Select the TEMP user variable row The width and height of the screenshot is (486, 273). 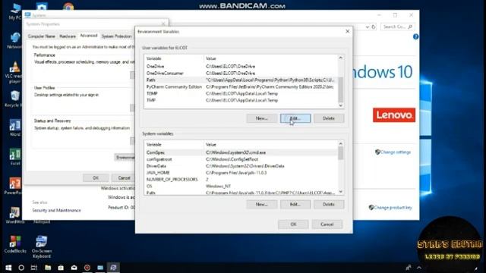241,93
